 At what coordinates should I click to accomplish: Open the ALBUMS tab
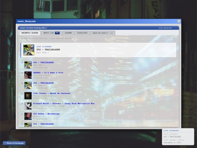[x=68, y=33]
